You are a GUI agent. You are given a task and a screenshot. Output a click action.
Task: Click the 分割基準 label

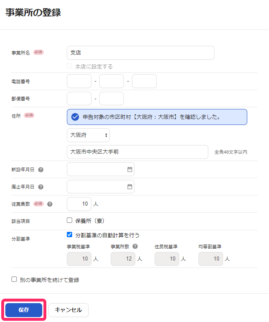[21, 239]
